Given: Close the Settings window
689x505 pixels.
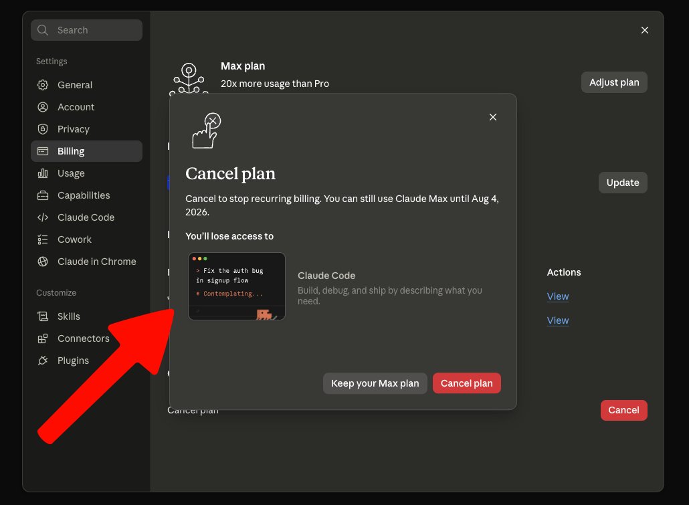Looking at the screenshot, I should 644,30.
